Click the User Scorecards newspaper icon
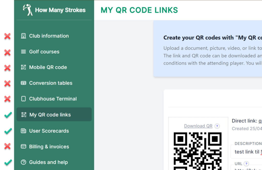 (23, 131)
